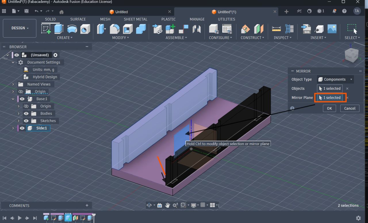The image size is (368, 223).
Task: Expand the Named Views tree node
Action: point(13,84)
